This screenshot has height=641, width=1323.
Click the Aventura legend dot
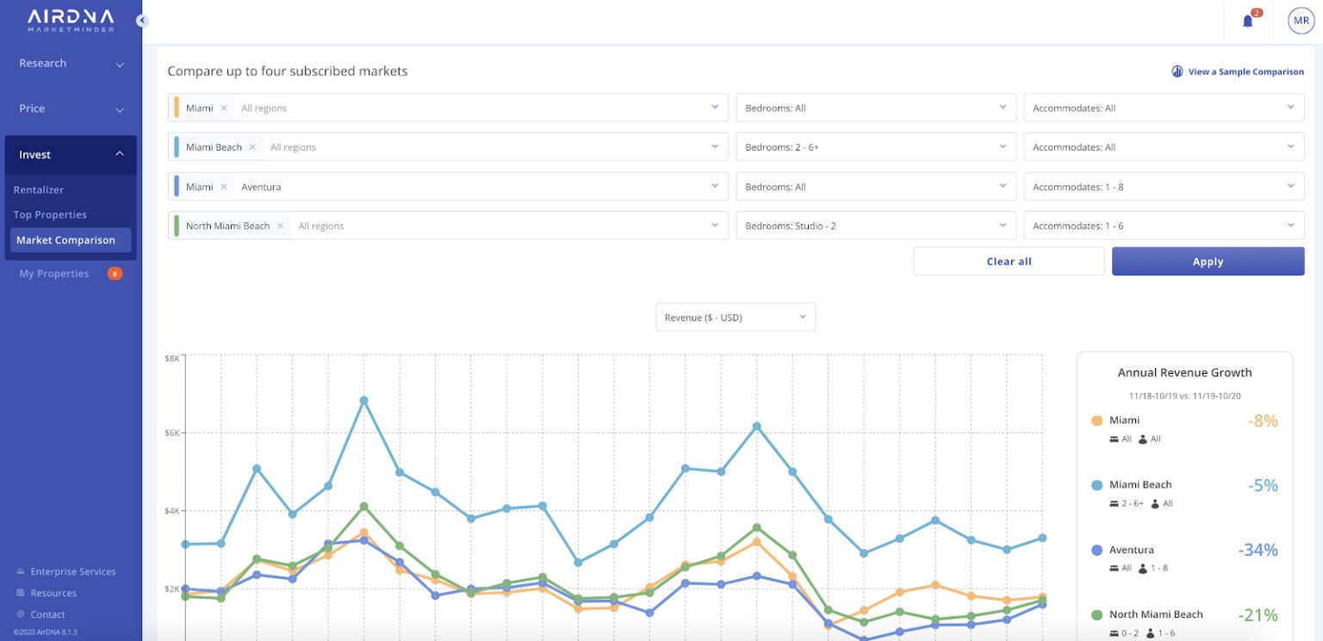[x=1096, y=550]
